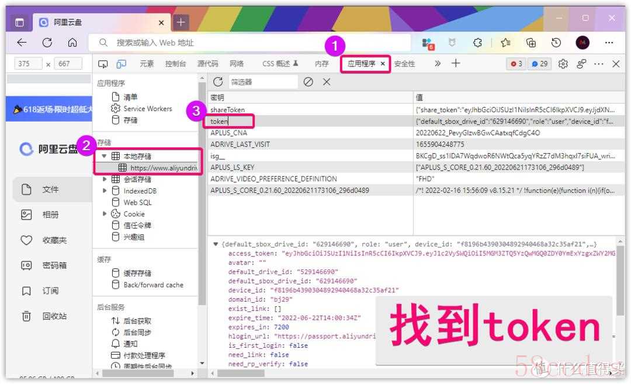Collapse the token JSON object triangle

point(215,244)
